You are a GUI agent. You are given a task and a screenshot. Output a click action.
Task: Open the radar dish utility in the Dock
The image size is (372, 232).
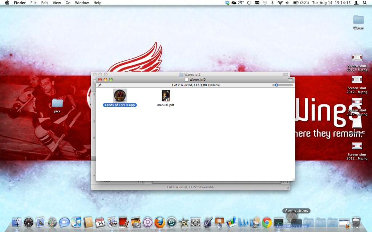(x=255, y=223)
